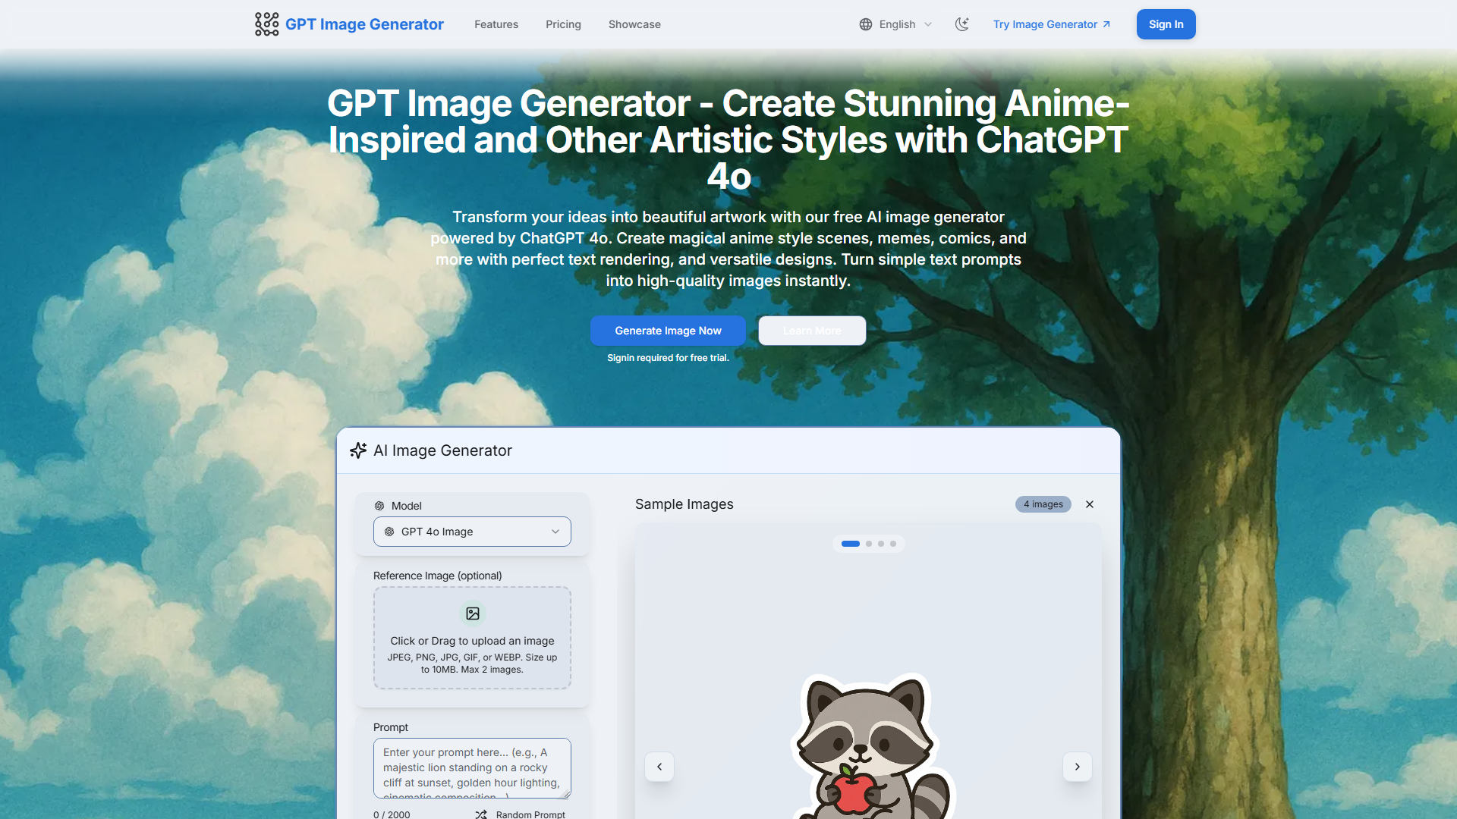The image size is (1457, 819).
Task: Click the Sample Images heading
Action: click(x=684, y=504)
